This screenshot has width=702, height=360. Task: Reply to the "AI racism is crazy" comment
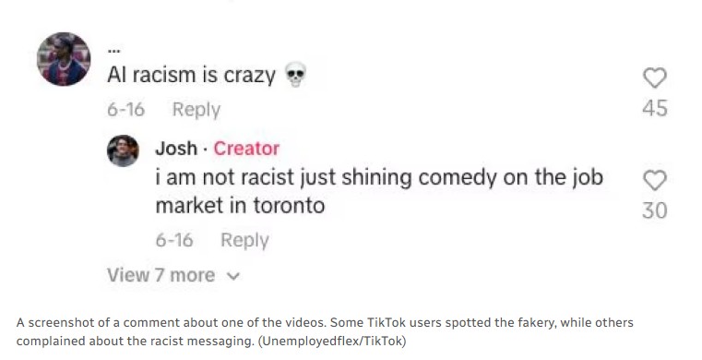pos(196,110)
